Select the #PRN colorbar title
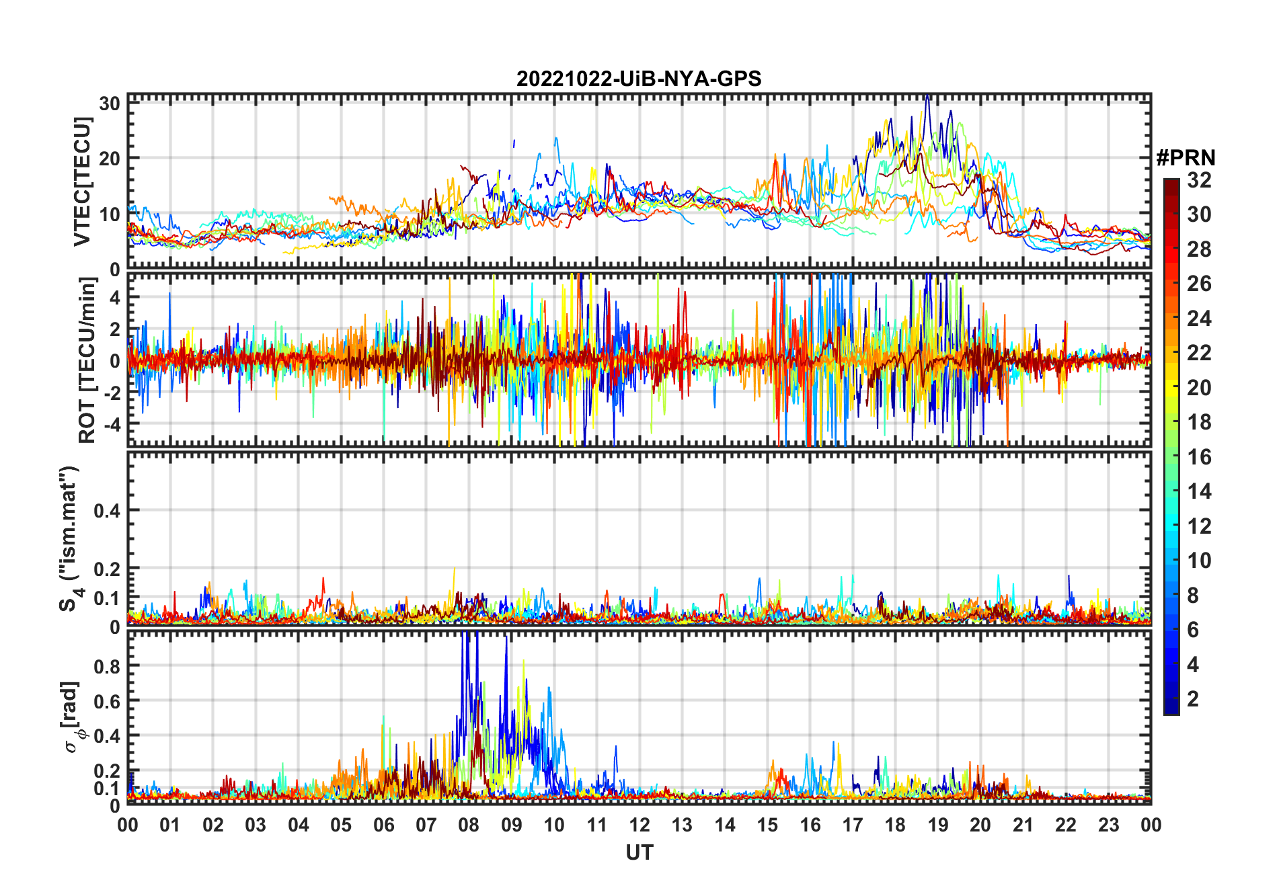This screenshot has height=894, width=1279. click(x=1186, y=158)
